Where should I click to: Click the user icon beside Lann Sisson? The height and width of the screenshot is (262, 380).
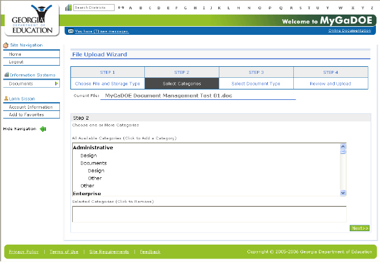click(x=6, y=98)
